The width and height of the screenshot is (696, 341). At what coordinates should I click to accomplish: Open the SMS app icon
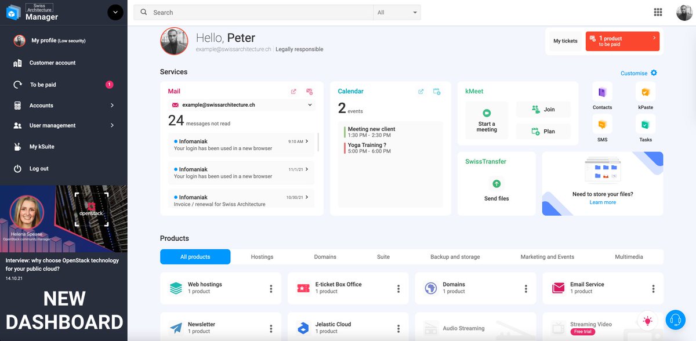(602, 125)
